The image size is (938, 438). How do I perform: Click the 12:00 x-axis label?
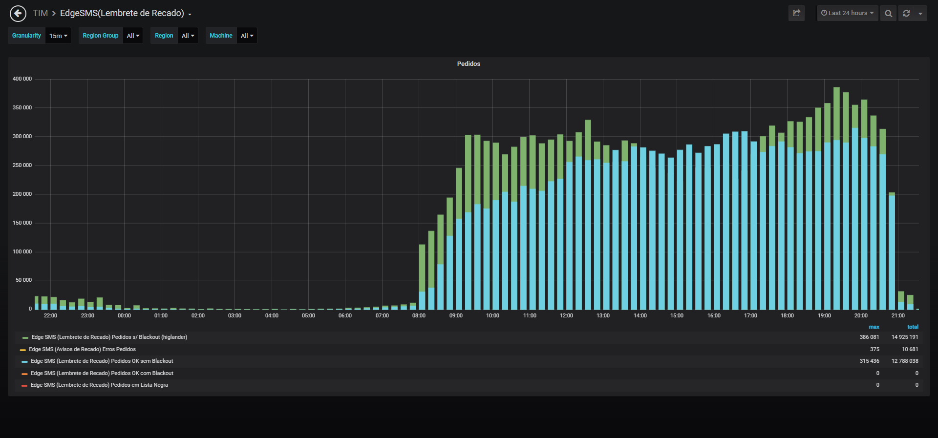[x=566, y=315]
